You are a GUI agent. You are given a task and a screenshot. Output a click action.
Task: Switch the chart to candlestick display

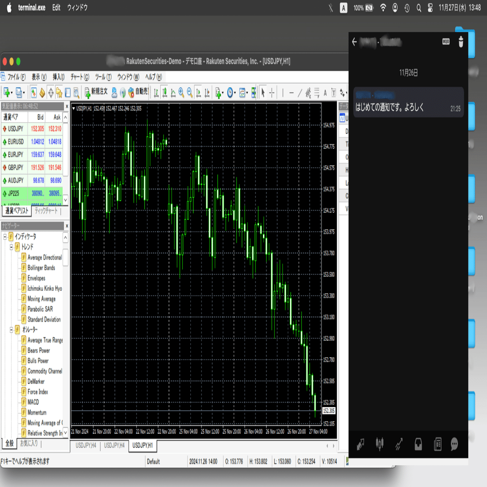[164, 93]
